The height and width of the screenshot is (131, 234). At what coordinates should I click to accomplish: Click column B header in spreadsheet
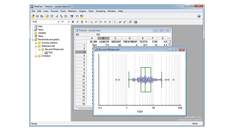(103, 38)
